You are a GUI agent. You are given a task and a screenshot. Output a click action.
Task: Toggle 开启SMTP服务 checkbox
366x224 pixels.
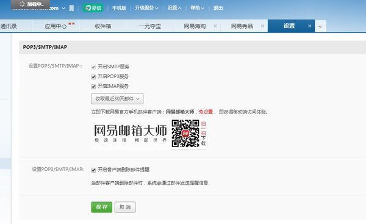point(93,67)
